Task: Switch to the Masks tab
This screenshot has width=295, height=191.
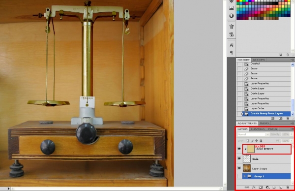Action: coord(265,123)
